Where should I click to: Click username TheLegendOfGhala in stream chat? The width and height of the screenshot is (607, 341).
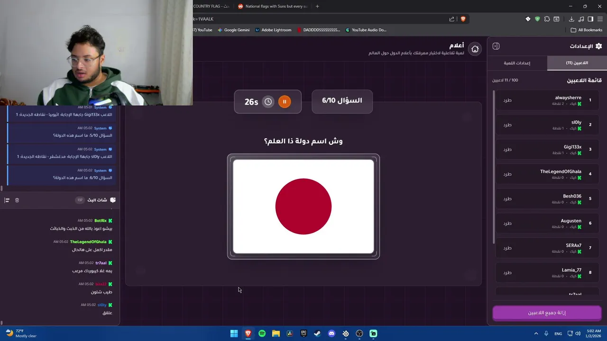point(88,242)
